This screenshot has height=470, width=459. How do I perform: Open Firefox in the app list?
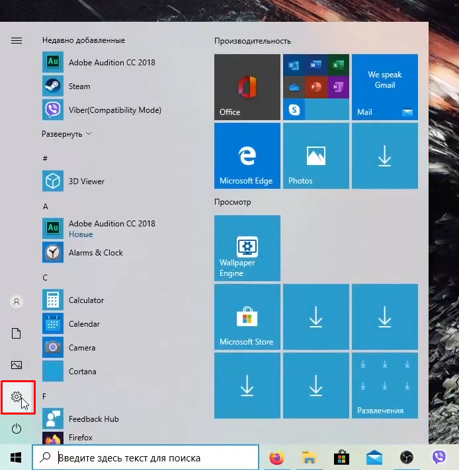tap(67, 438)
